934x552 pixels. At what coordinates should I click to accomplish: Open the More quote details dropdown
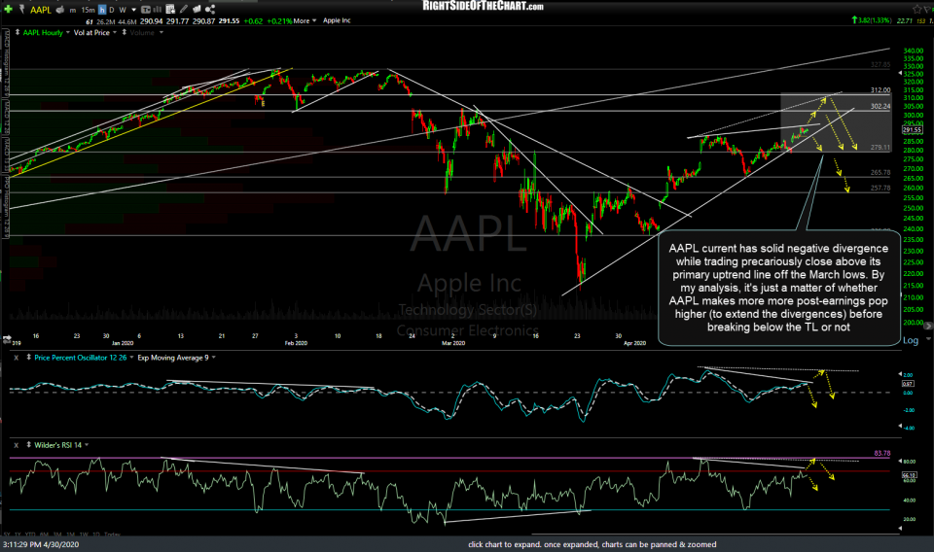pos(305,20)
